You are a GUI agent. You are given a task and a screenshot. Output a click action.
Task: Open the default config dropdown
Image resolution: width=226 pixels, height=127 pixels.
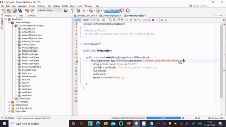49,10
